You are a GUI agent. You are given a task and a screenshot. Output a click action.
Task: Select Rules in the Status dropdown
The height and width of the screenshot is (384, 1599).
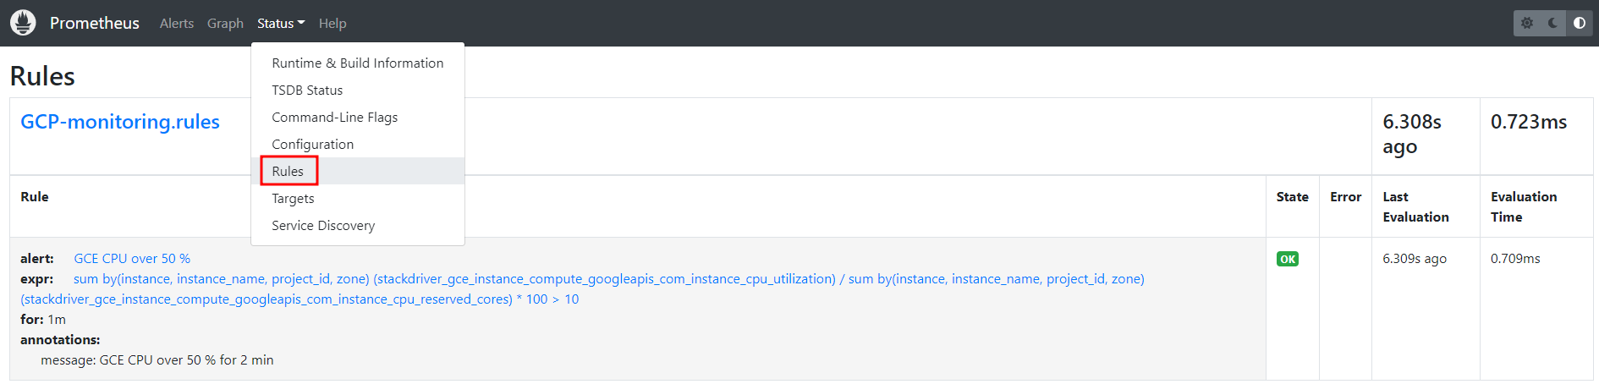click(358, 171)
